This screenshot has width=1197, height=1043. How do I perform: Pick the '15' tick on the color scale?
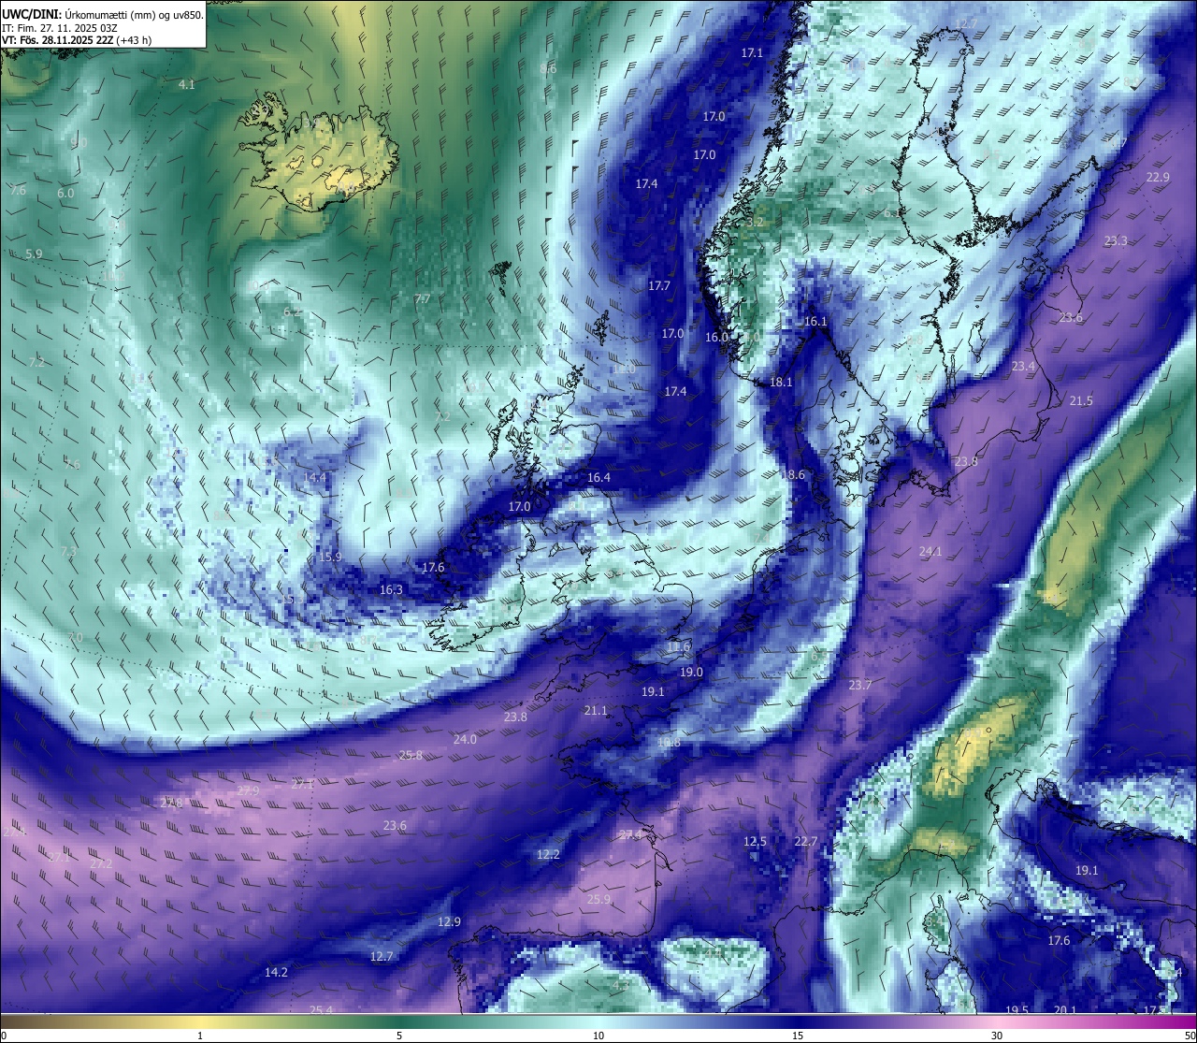798,1036
